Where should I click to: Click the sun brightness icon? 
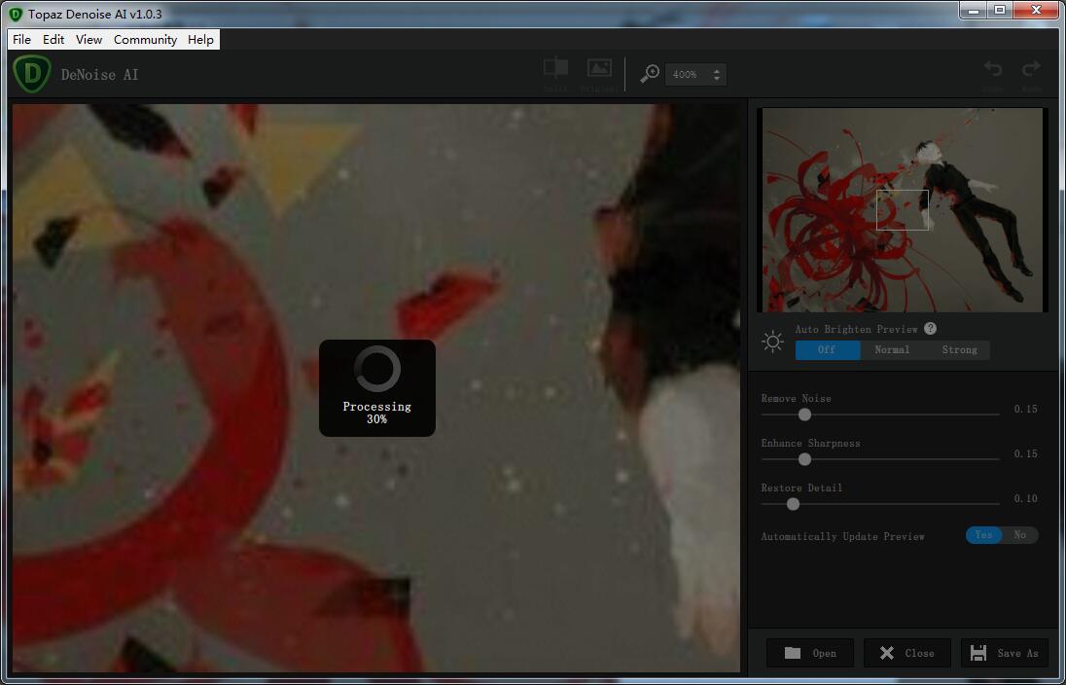click(773, 342)
